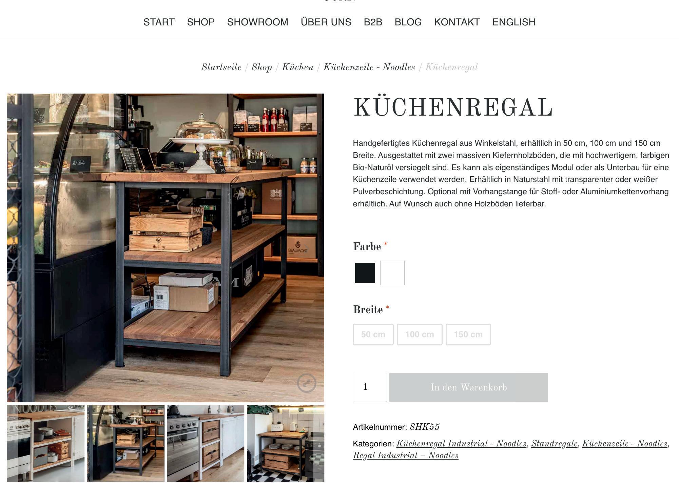The height and width of the screenshot is (503, 679).
Task: Click the Startseite breadcrumb link
Action: pyautogui.click(x=221, y=67)
